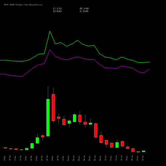Click the closing price value C: 1.15

point(57,9)
